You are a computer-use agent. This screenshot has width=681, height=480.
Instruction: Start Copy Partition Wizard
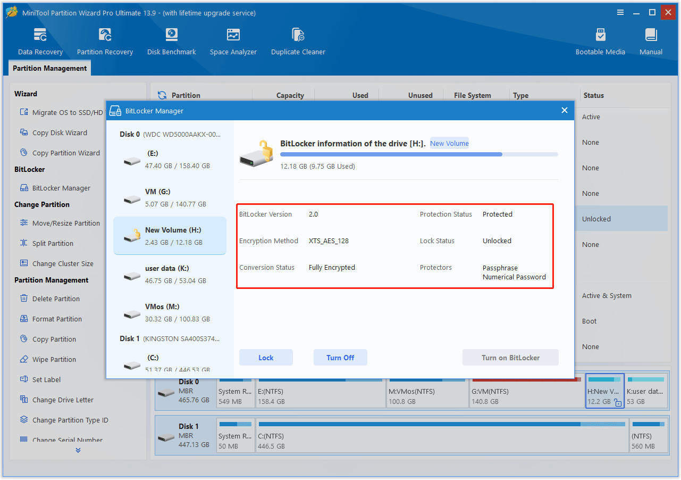coord(60,153)
